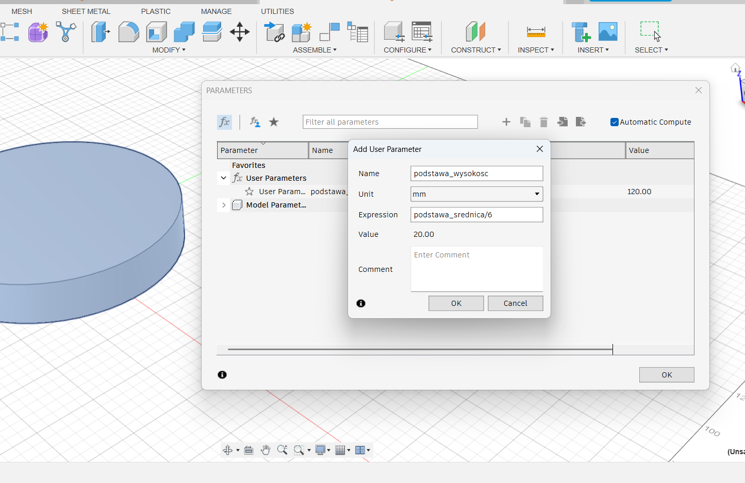The height and width of the screenshot is (483, 745).
Task: Choose the Shell tool in Modify
Action: [x=156, y=32]
